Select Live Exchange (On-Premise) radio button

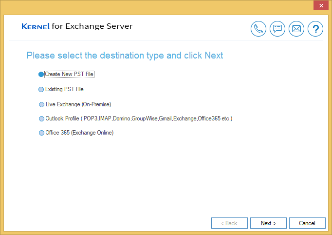(41, 104)
